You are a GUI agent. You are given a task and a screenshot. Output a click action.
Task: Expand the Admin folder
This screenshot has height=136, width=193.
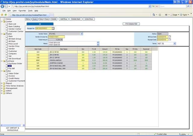pos(2,91)
